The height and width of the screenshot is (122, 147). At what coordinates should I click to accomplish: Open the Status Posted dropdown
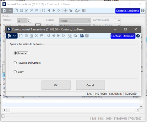point(75,21)
